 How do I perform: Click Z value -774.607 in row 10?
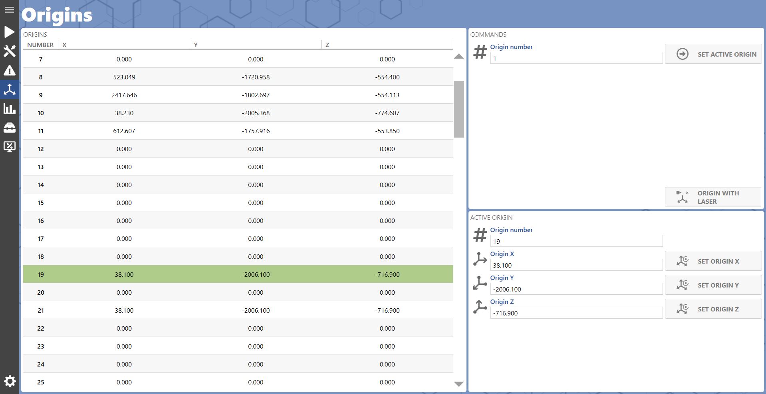[387, 113]
